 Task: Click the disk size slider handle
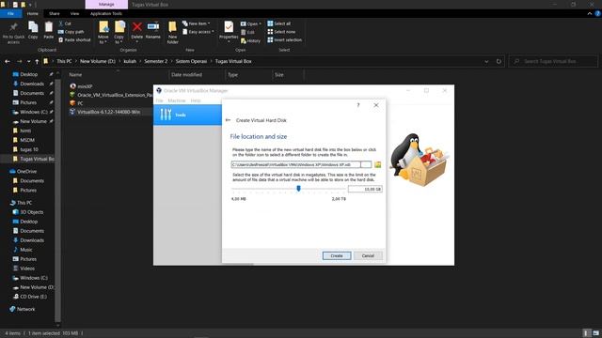tap(298, 189)
